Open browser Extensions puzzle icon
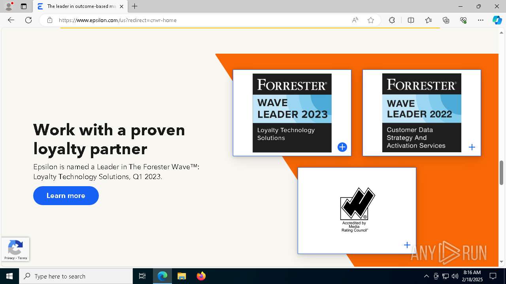This screenshot has height=284, width=506. [392, 20]
